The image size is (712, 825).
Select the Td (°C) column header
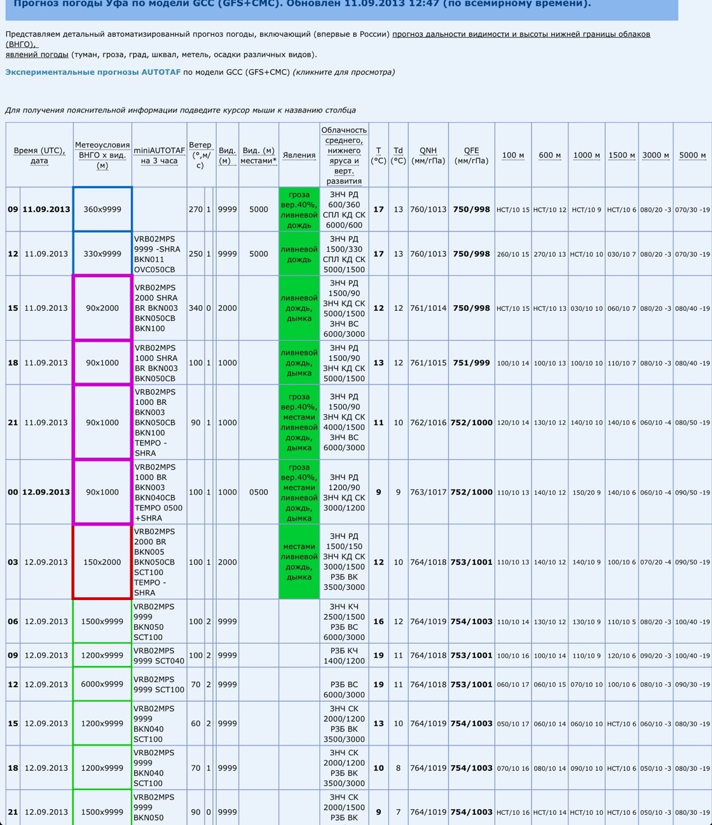click(398, 156)
